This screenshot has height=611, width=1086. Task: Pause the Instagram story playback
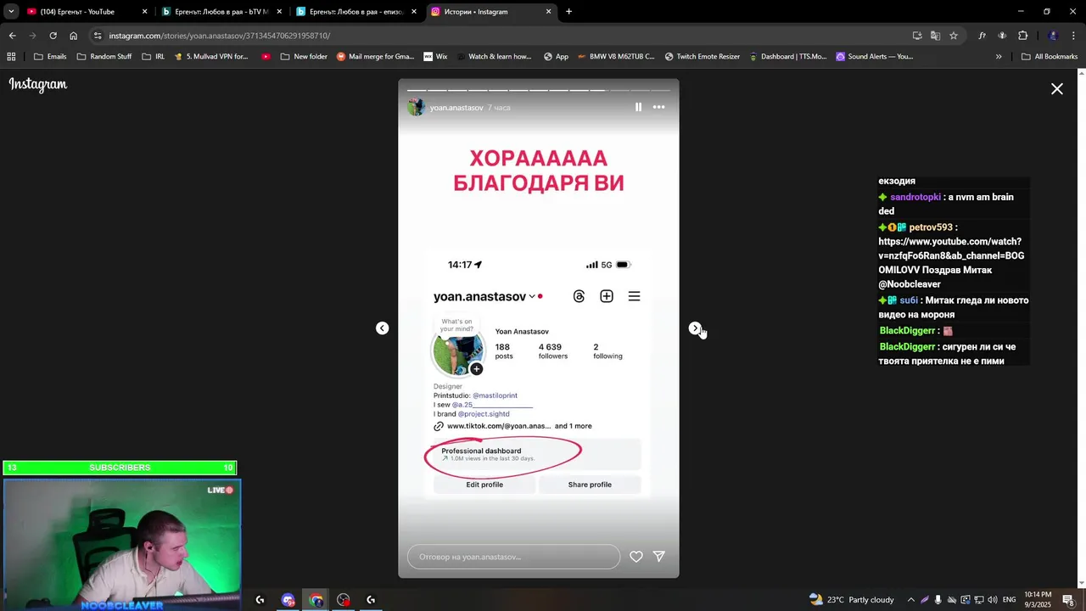coord(638,108)
